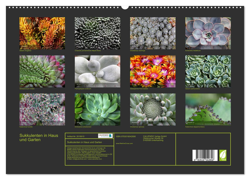
Task: Select the Orostachys spinosa photo
Action: [153, 109]
